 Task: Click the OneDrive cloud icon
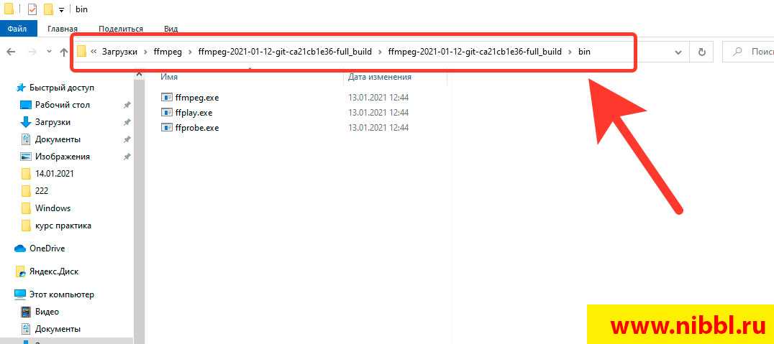click(20, 248)
